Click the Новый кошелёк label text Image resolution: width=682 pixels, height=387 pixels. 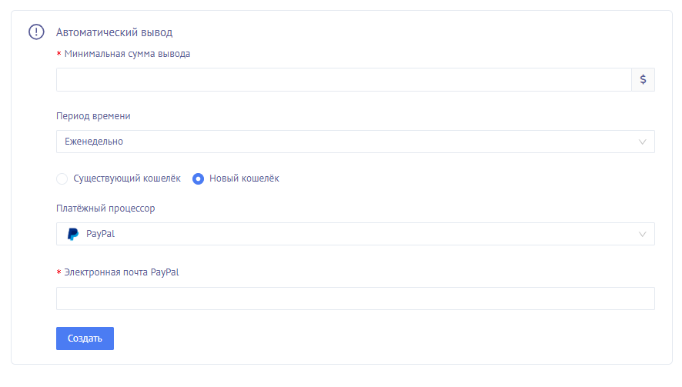[x=244, y=178]
